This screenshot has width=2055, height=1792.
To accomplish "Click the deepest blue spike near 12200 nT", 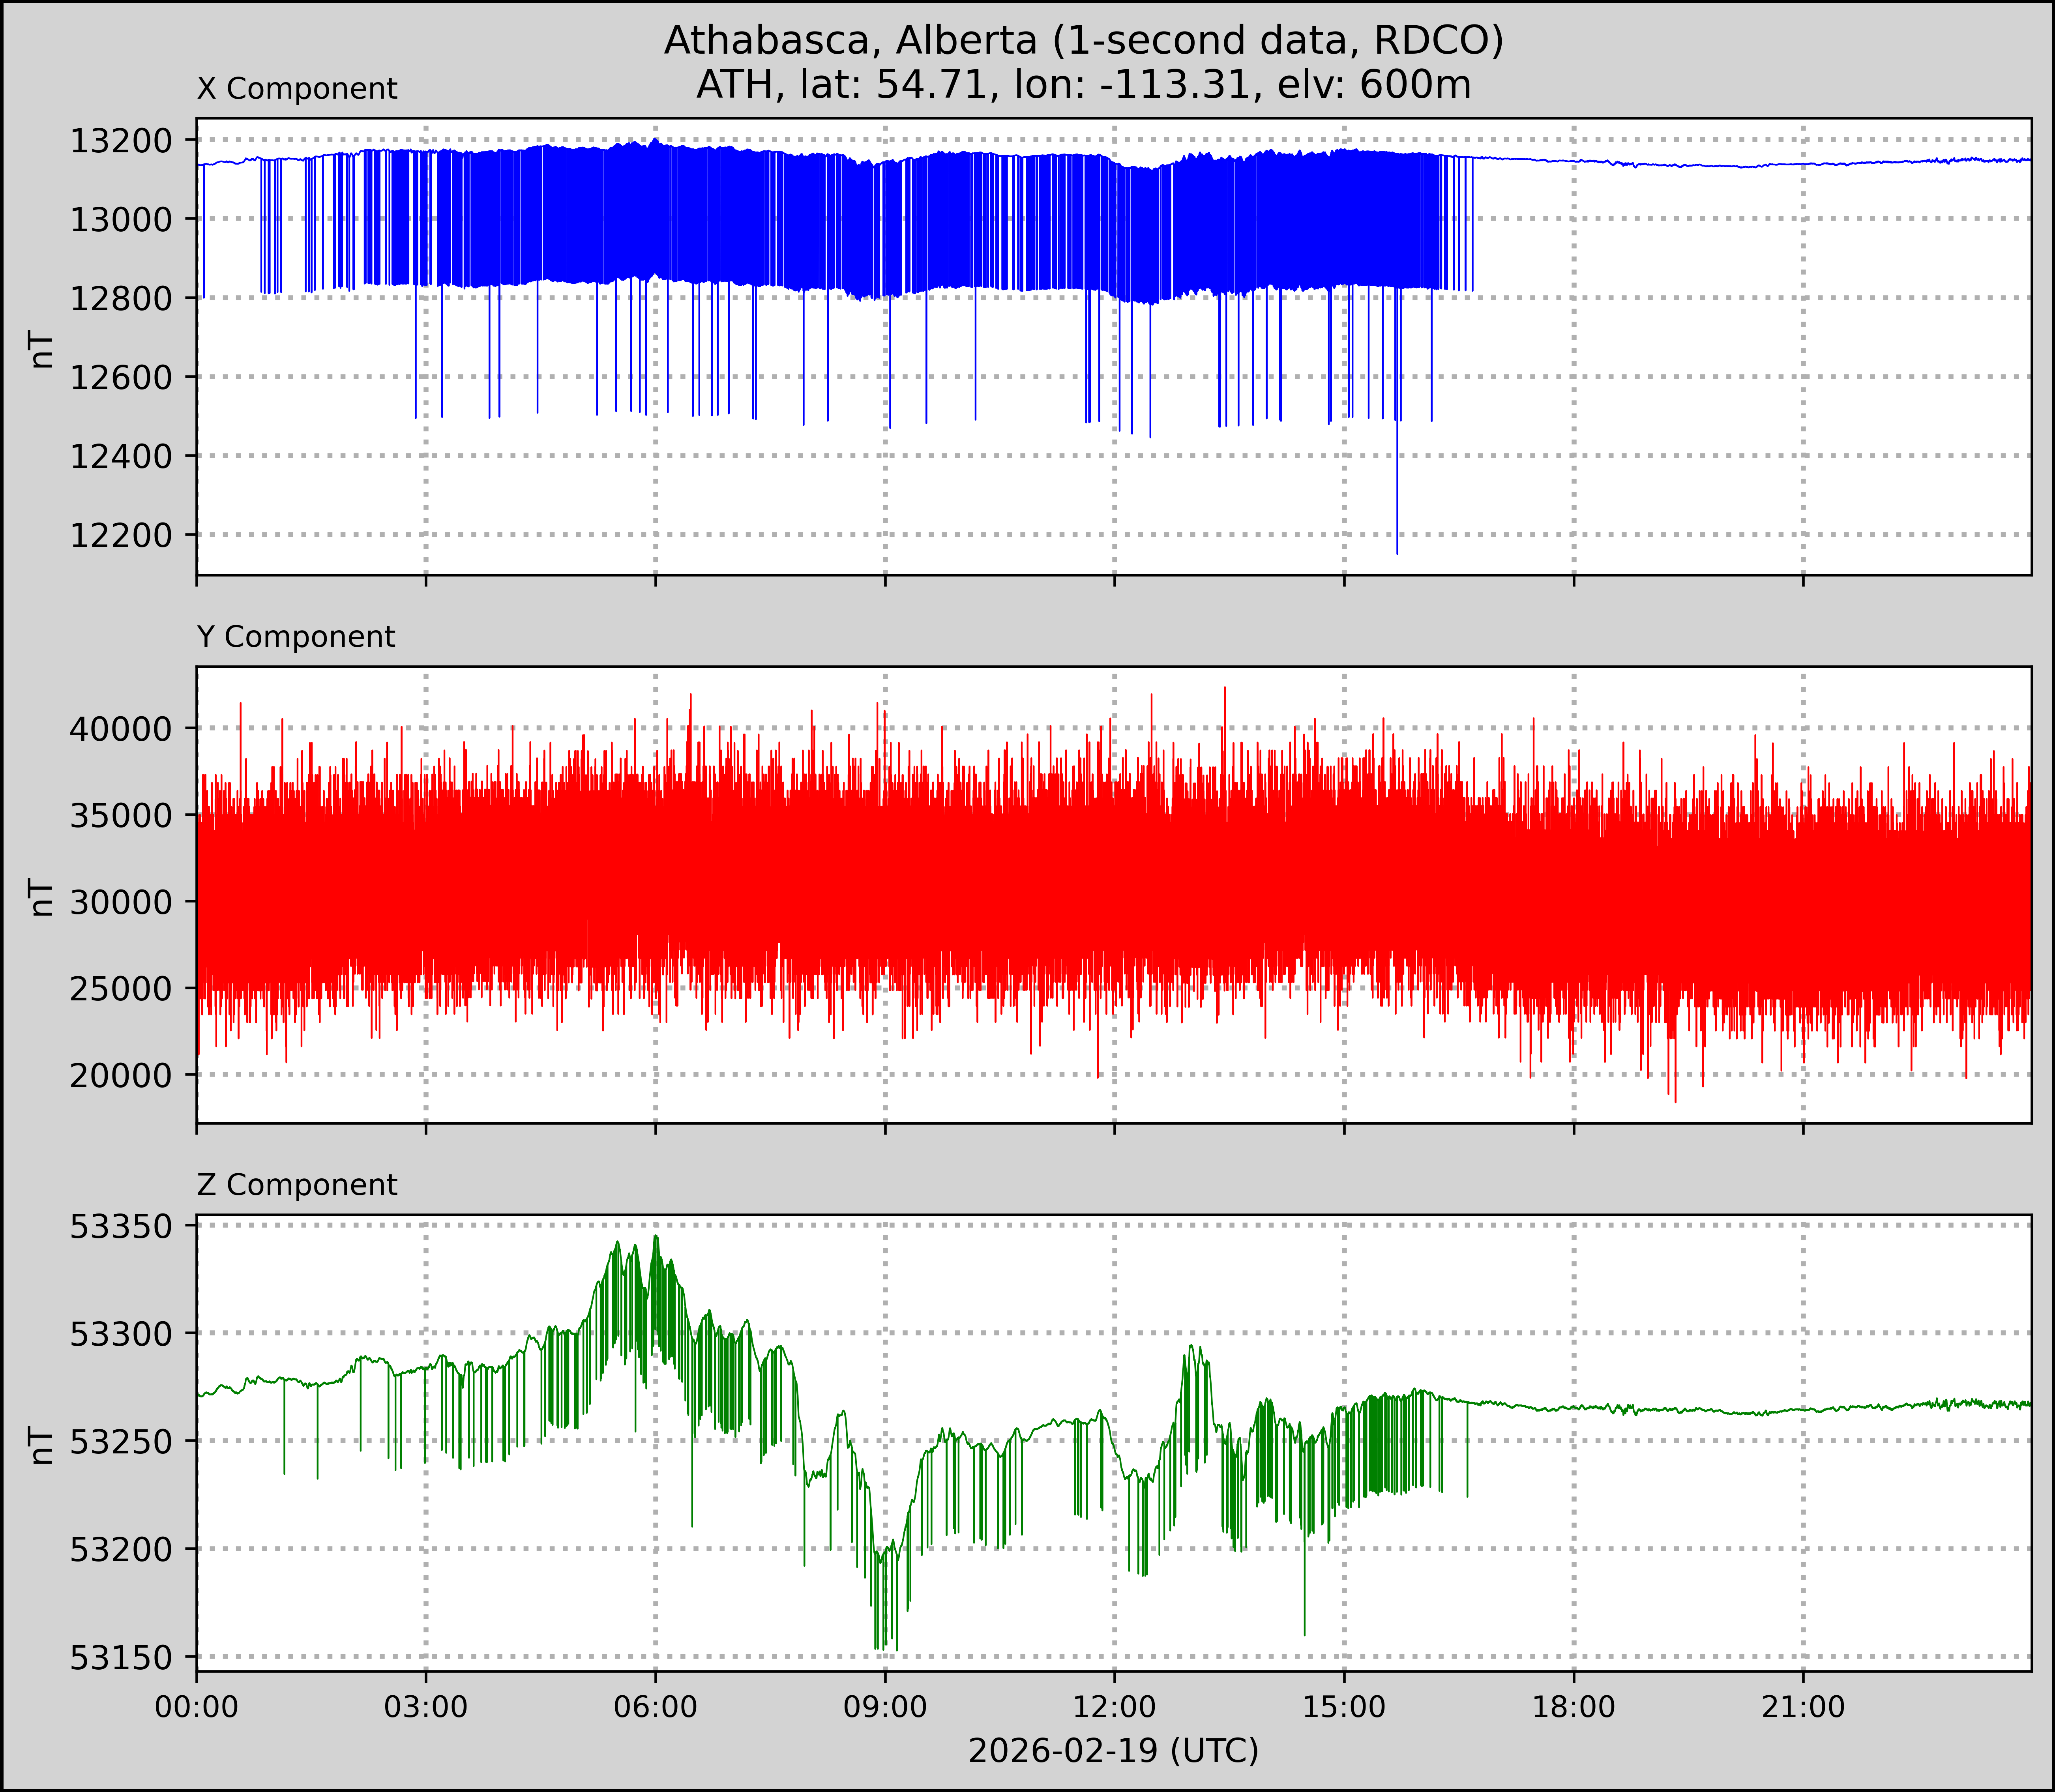I will [1397, 545].
